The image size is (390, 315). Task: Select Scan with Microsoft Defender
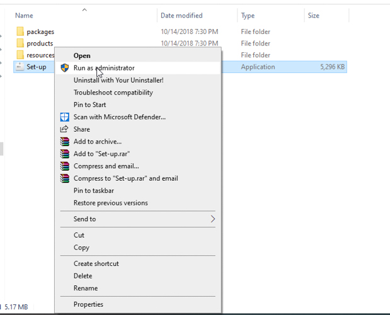138,117
